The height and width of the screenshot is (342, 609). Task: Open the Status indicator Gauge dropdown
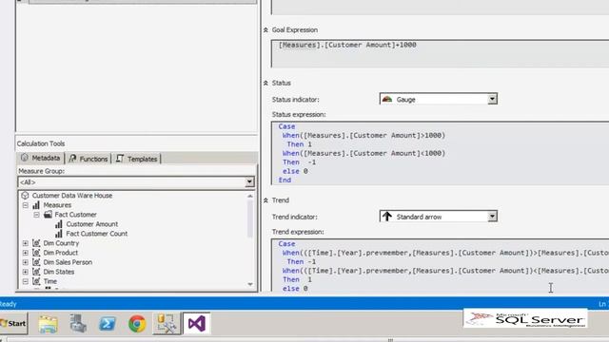pyautogui.click(x=492, y=99)
